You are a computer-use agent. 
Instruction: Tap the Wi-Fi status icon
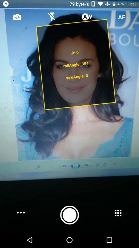point(100,4)
